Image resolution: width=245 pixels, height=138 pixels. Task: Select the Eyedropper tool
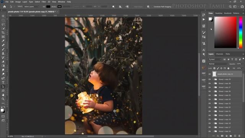click(3, 41)
